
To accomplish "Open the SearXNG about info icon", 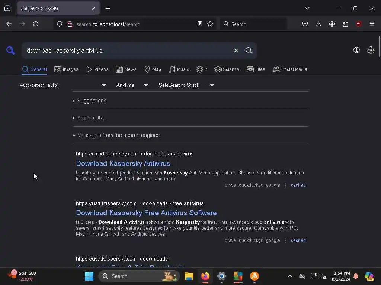I will pos(356,50).
